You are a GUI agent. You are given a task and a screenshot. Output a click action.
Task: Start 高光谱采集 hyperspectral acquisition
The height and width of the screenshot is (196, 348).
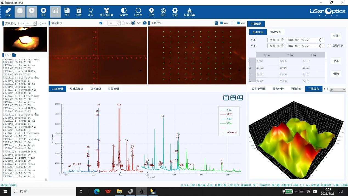pos(106,12)
